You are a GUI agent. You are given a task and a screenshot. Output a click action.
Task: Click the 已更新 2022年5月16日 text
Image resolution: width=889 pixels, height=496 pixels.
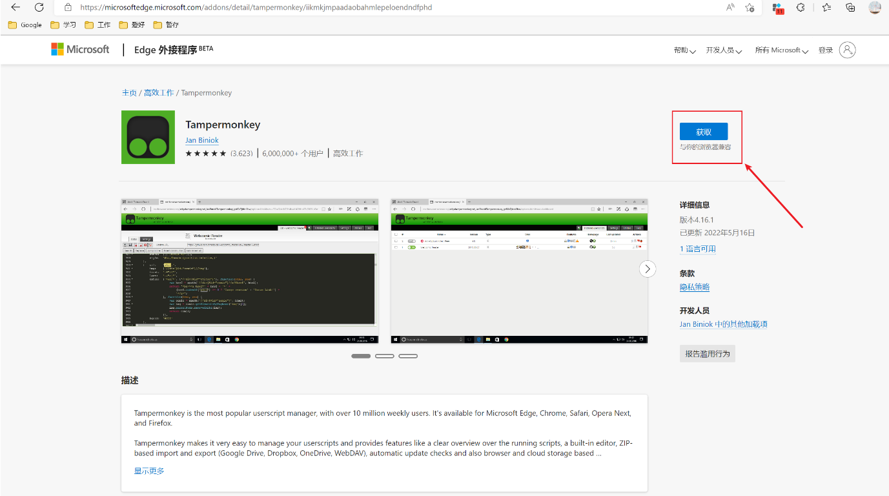717,232
